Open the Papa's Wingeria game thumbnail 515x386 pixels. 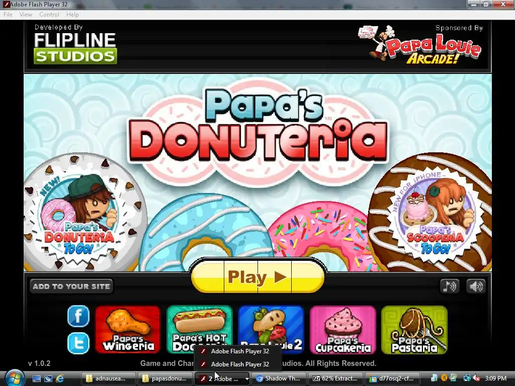coord(128,330)
